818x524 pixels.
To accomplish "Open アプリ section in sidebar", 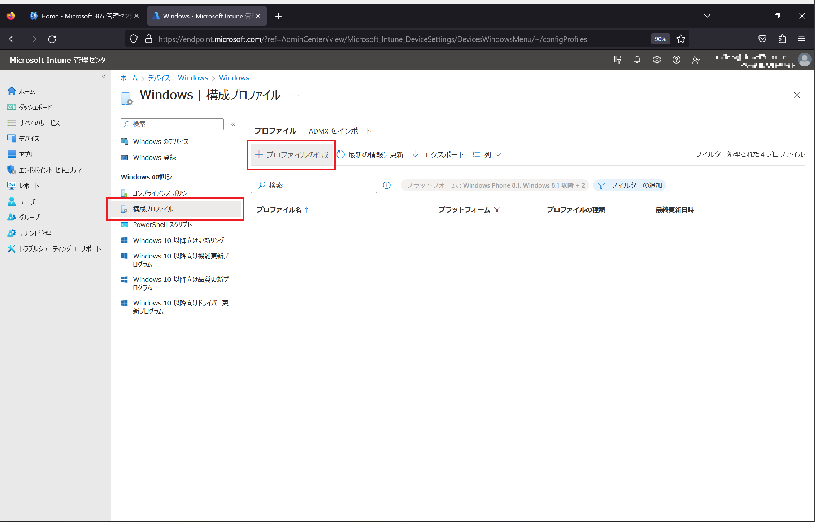I will click(x=21, y=154).
